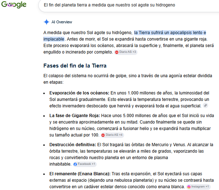Click the red Diario AS icon after 'por completo'
219x190 pixels.
coord(117,52)
